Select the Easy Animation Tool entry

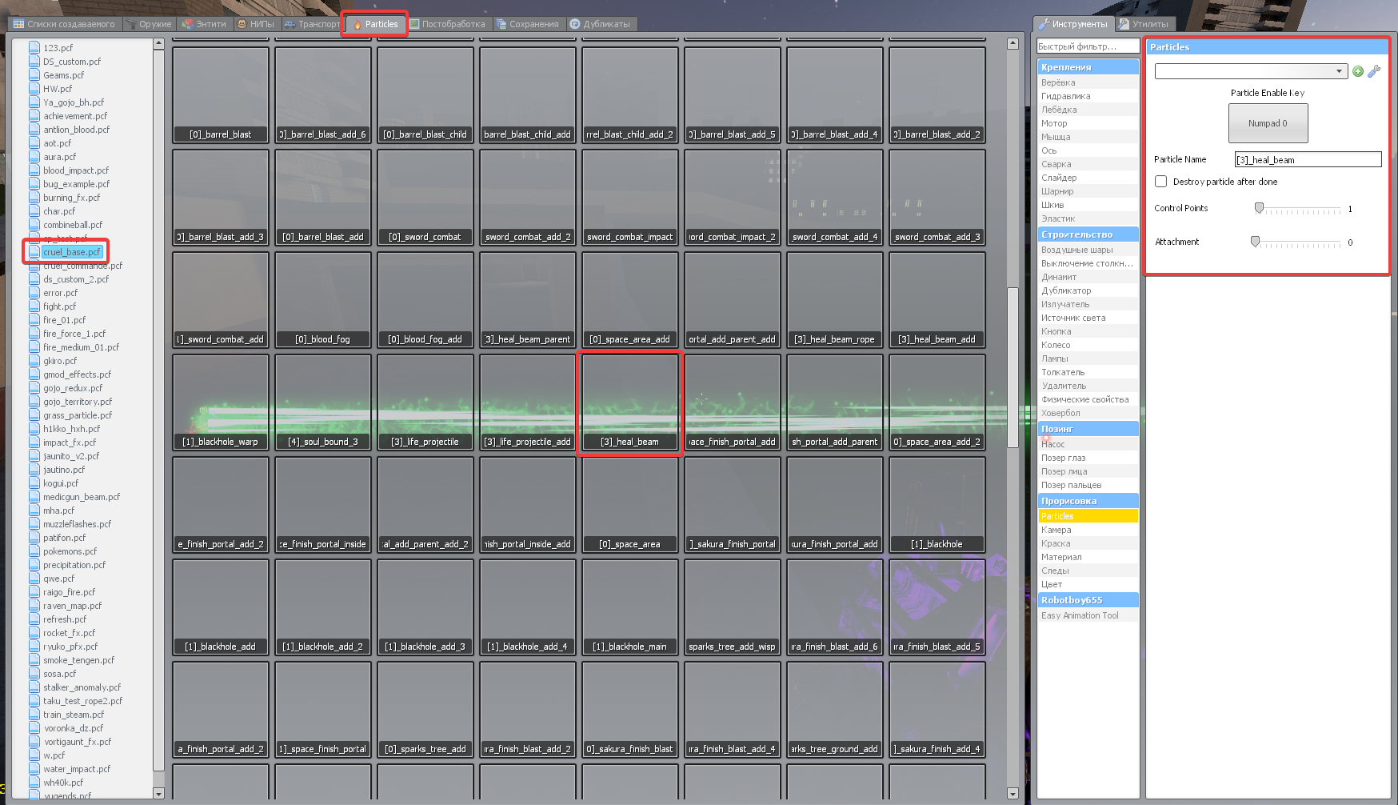tap(1080, 615)
